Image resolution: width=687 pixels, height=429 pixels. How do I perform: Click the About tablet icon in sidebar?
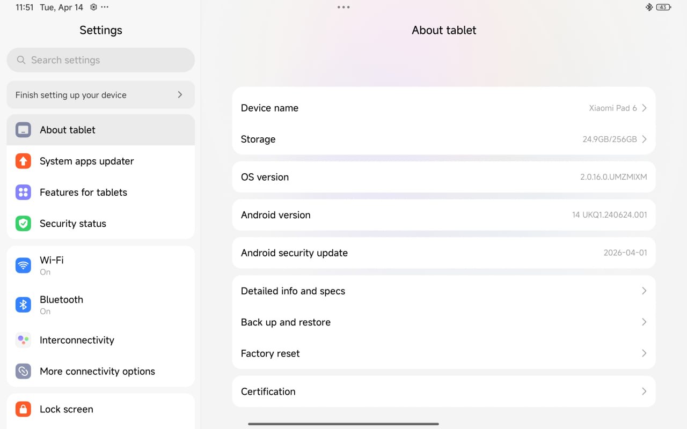[23, 130]
